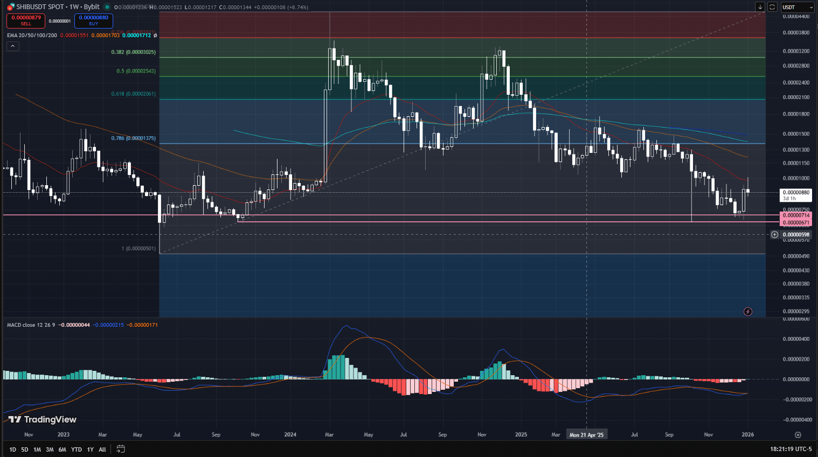Viewport: 818px width, 457px height.
Task: Collapse the indicator legend with the chevron
Action: (12, 46)
